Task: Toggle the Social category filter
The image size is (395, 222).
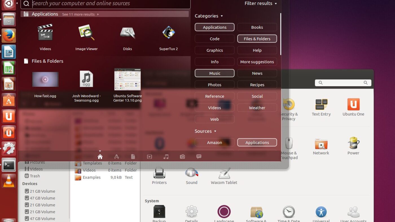Action: click(x=257, y=96)
